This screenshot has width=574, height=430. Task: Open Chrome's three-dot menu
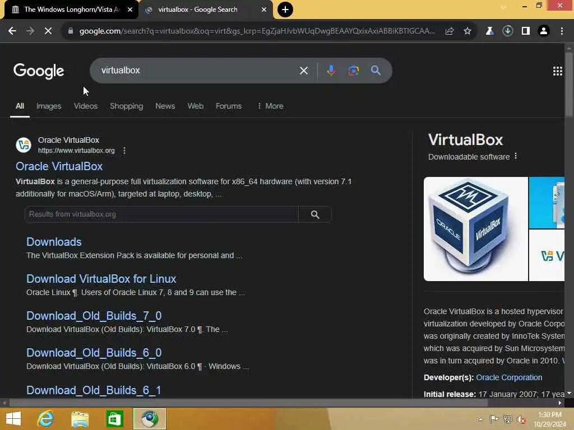(x=562, y=31)
